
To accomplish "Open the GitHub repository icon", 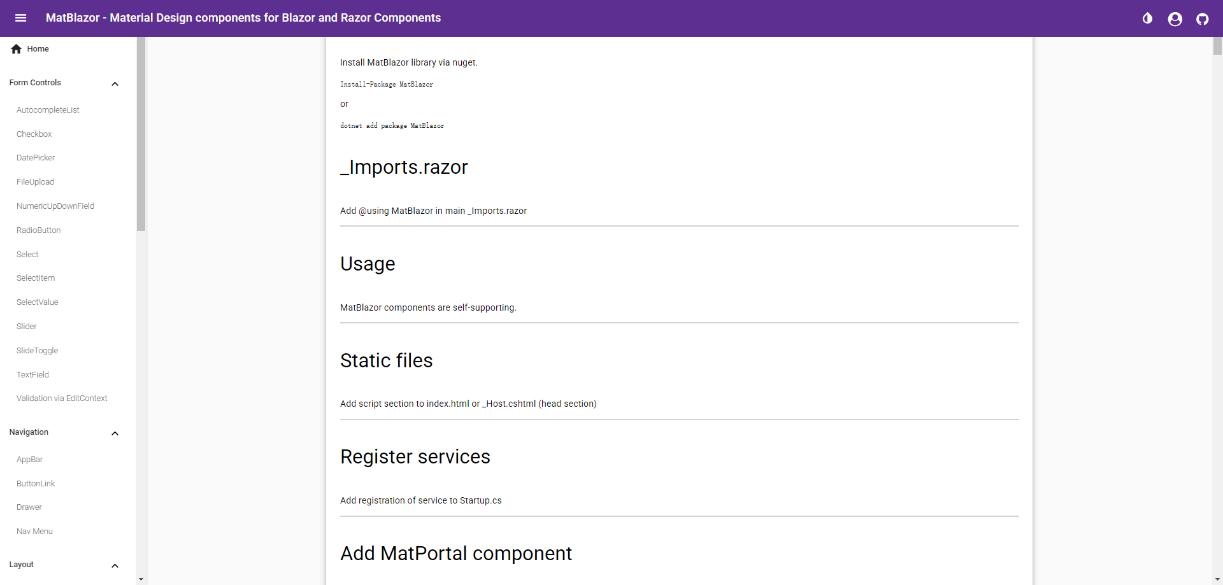I will click(1202, 19).
